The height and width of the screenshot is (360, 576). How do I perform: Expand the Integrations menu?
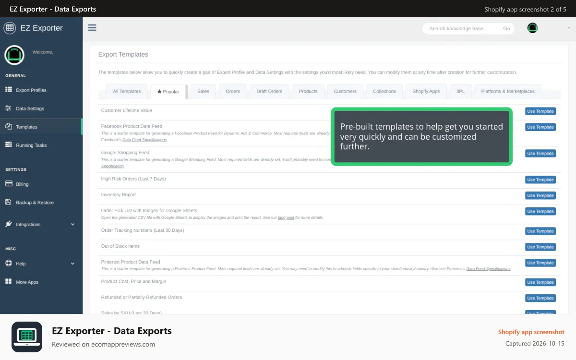41,224
